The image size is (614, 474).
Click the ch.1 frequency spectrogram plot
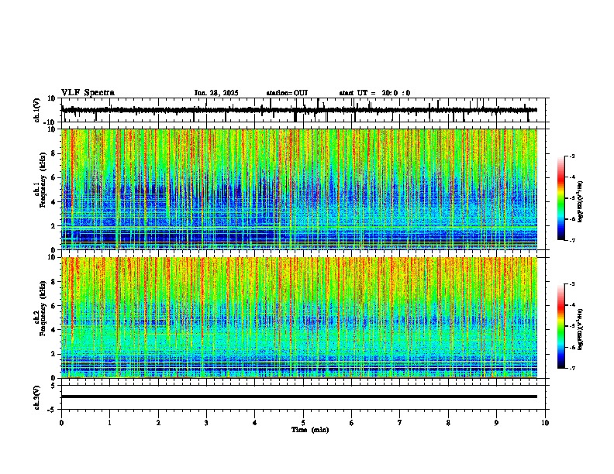tap(299, 189)
